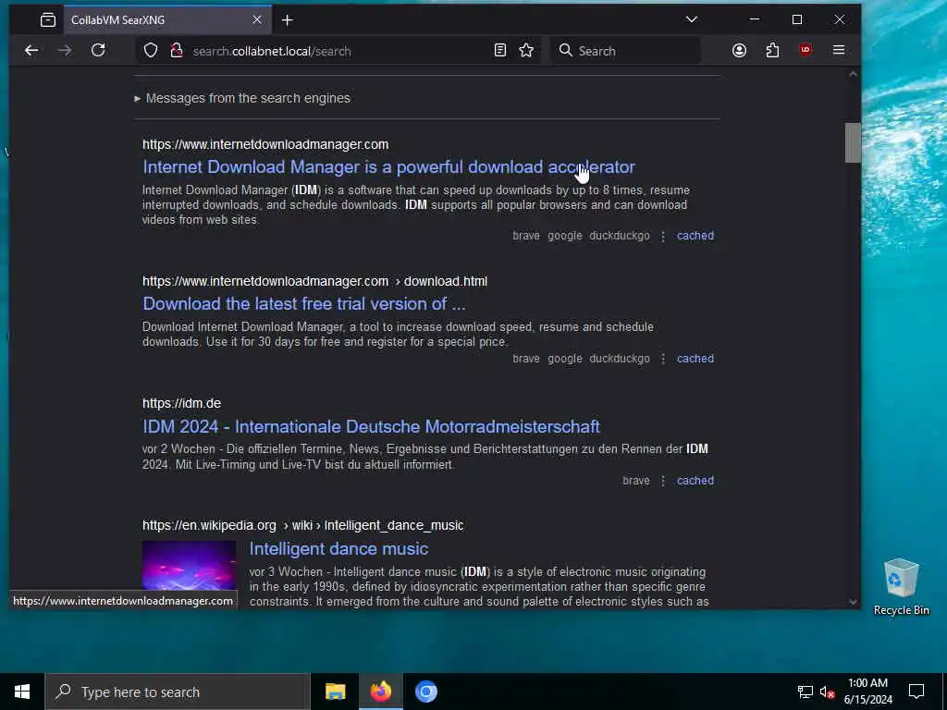Expand the list all tabs chevron

point(692,19)
